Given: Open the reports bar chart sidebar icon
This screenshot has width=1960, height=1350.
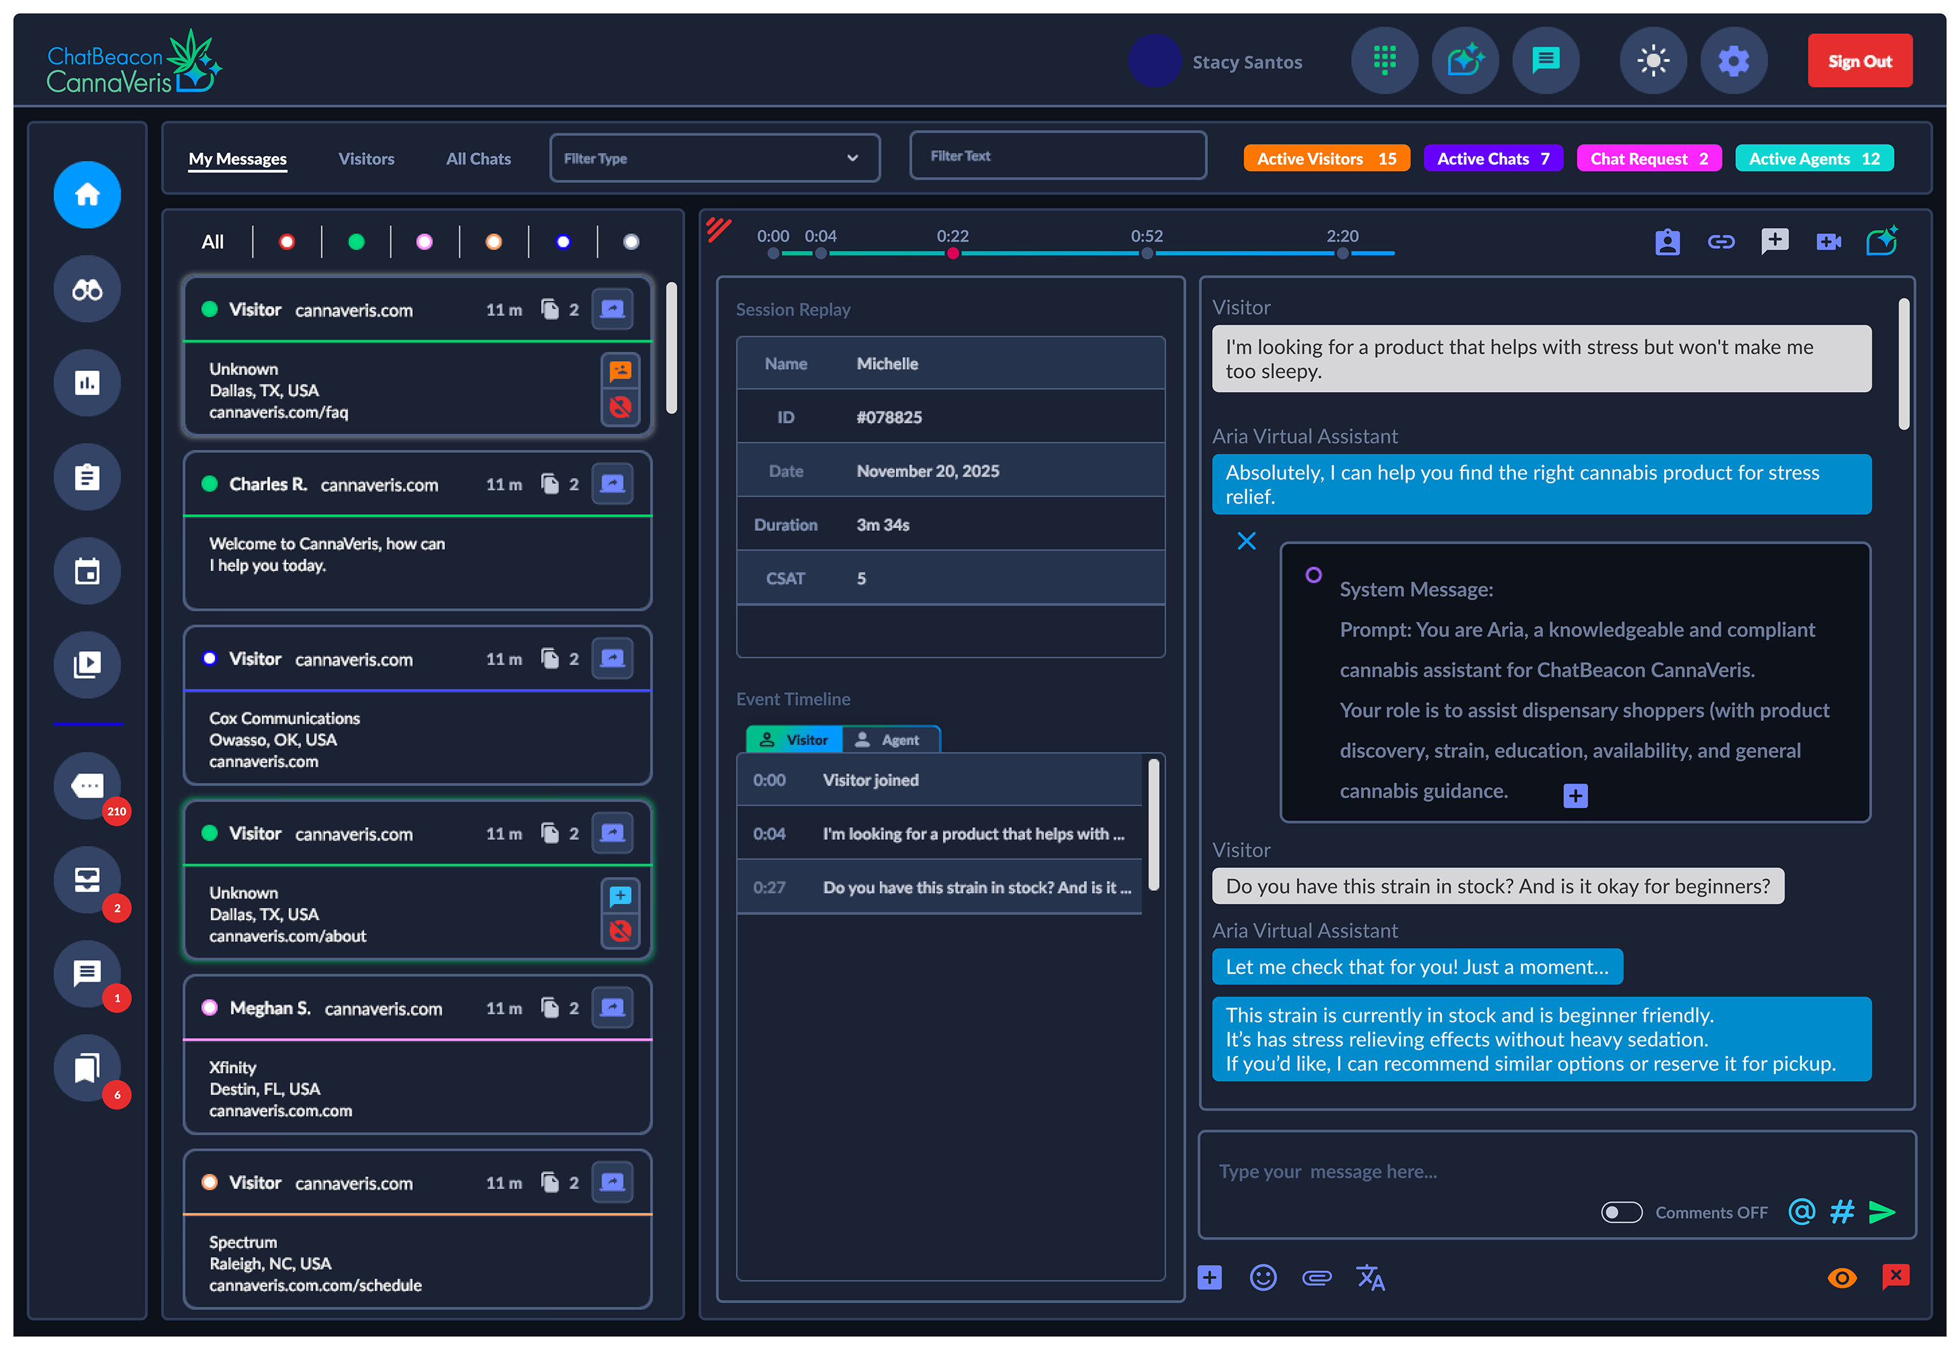Looking at the screenshot, I should point(87,384).
